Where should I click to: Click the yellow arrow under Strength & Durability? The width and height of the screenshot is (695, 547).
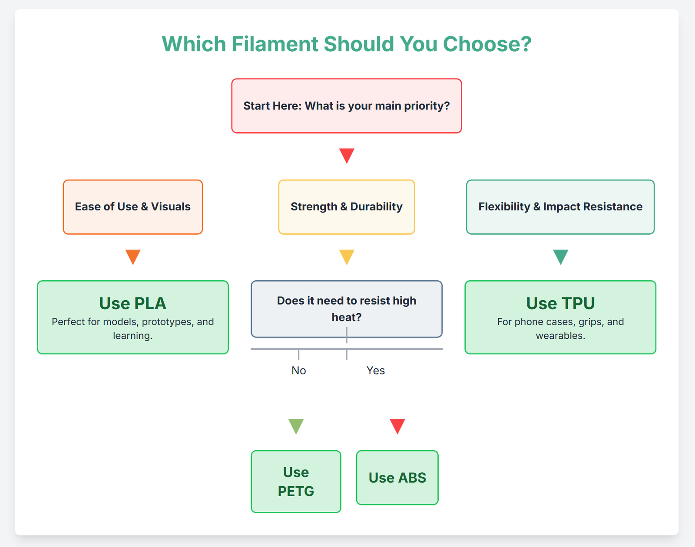coord(347,256)
